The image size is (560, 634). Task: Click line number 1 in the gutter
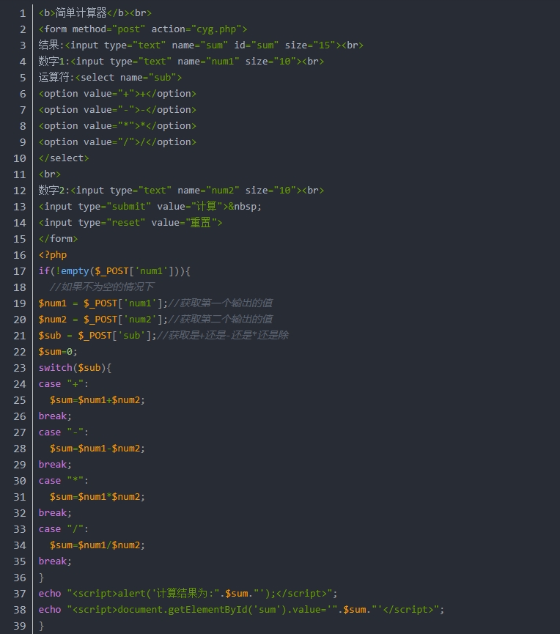pyautogui.click(x=22, y=12)
